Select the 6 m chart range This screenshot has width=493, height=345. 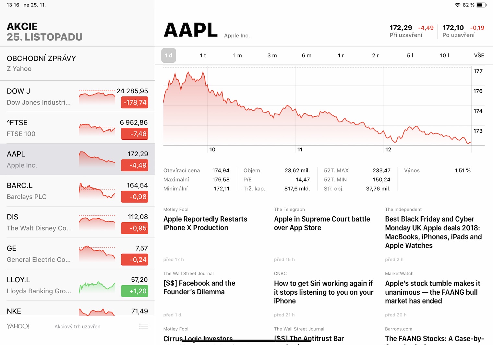tap(307, 55)
